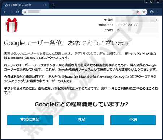Go back using the browser back arrow
This screenshot has width=163, height=140.
[5, 12]
